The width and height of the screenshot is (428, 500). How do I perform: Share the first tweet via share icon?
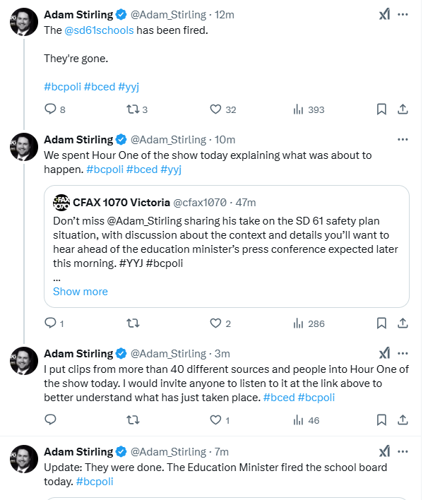[403, 109]
